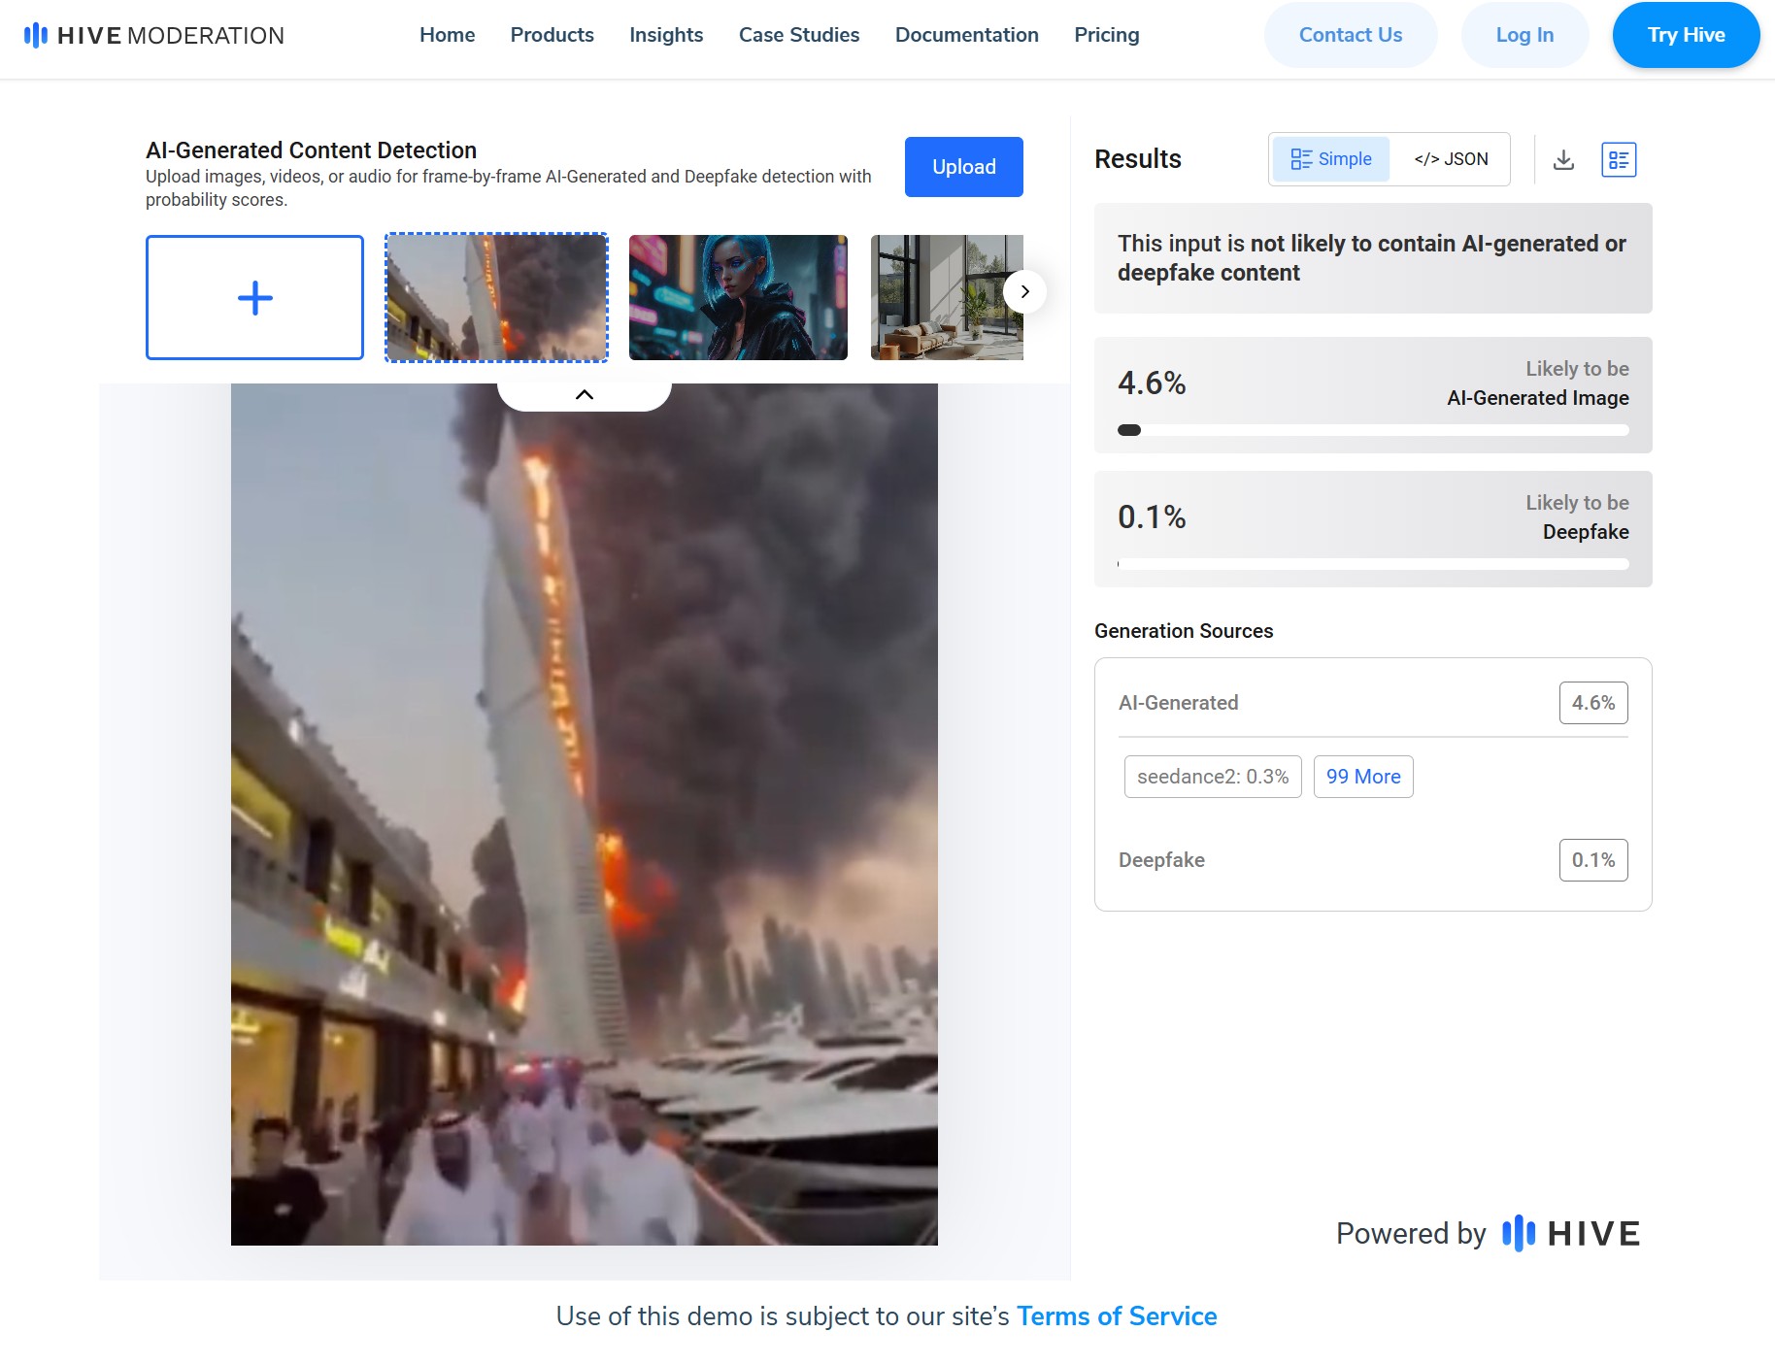
Task: Expand the 99 More sources
Action: coord(1363,777)
